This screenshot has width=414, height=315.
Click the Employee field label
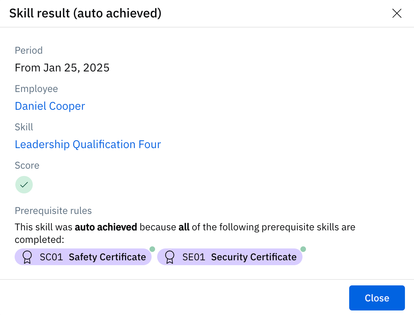click(x=36, y=89)
